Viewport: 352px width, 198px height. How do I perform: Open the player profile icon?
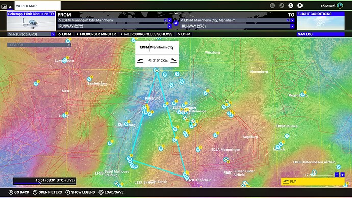pyautogui.click(x=291, y=6)
